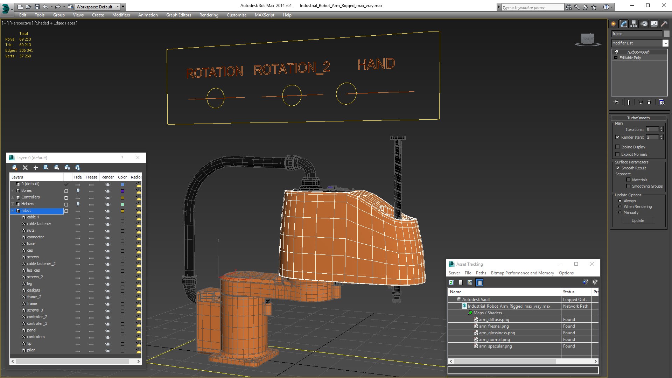
Task: Toggle Smooth Result checkbox
Action: pyautogui.click(x=618, y=168)
